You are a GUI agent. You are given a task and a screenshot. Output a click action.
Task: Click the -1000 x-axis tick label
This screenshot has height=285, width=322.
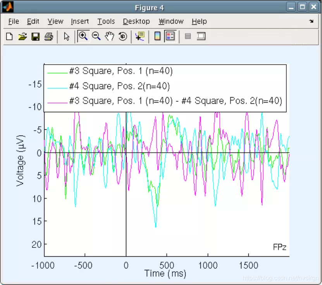[x=43, y=265]
